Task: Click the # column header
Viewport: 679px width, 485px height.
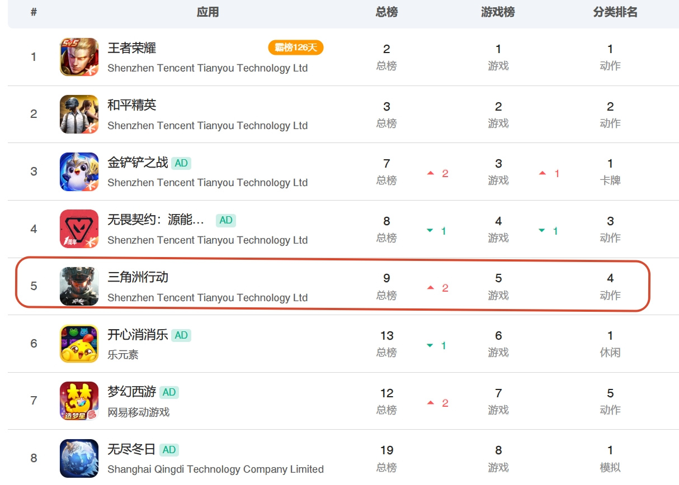Action: 34,12
